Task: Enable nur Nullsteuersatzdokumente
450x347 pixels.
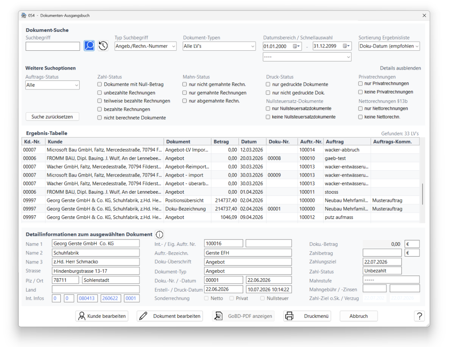Action: click(x=268, y=108)
